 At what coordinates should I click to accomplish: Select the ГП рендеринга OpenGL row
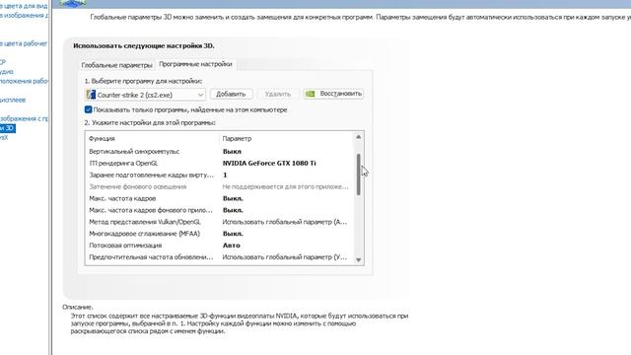pyautogui.click(x=219, y=163)
